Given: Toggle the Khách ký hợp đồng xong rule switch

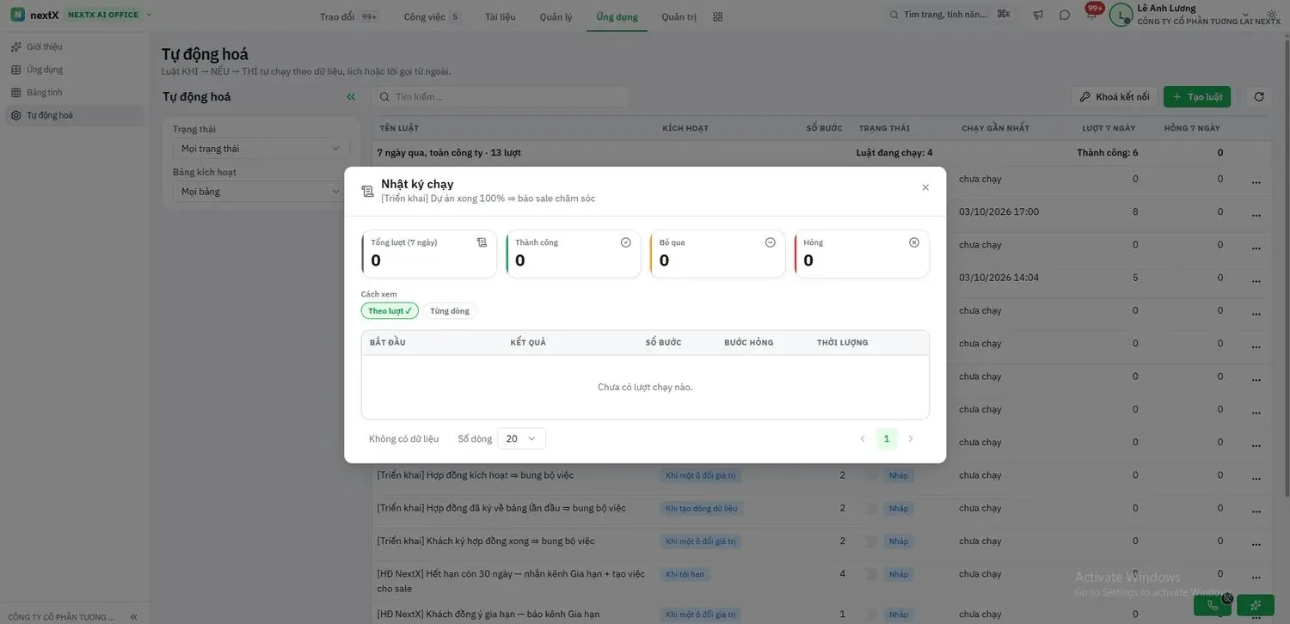Looking at the screenshot, I should (871, 541).
